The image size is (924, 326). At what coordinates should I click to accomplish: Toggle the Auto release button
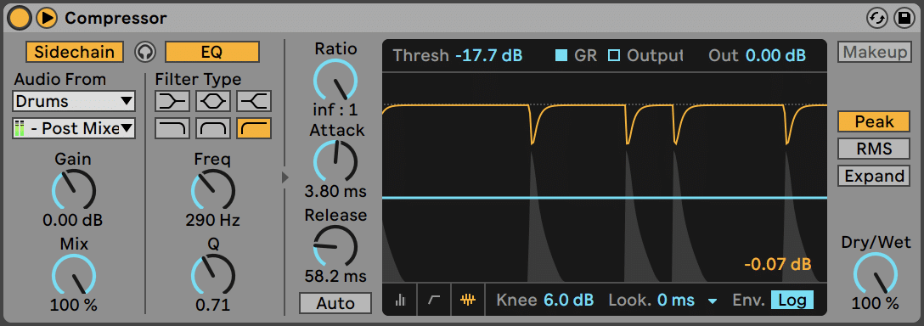pyautogui.click(x=335, y=303)
